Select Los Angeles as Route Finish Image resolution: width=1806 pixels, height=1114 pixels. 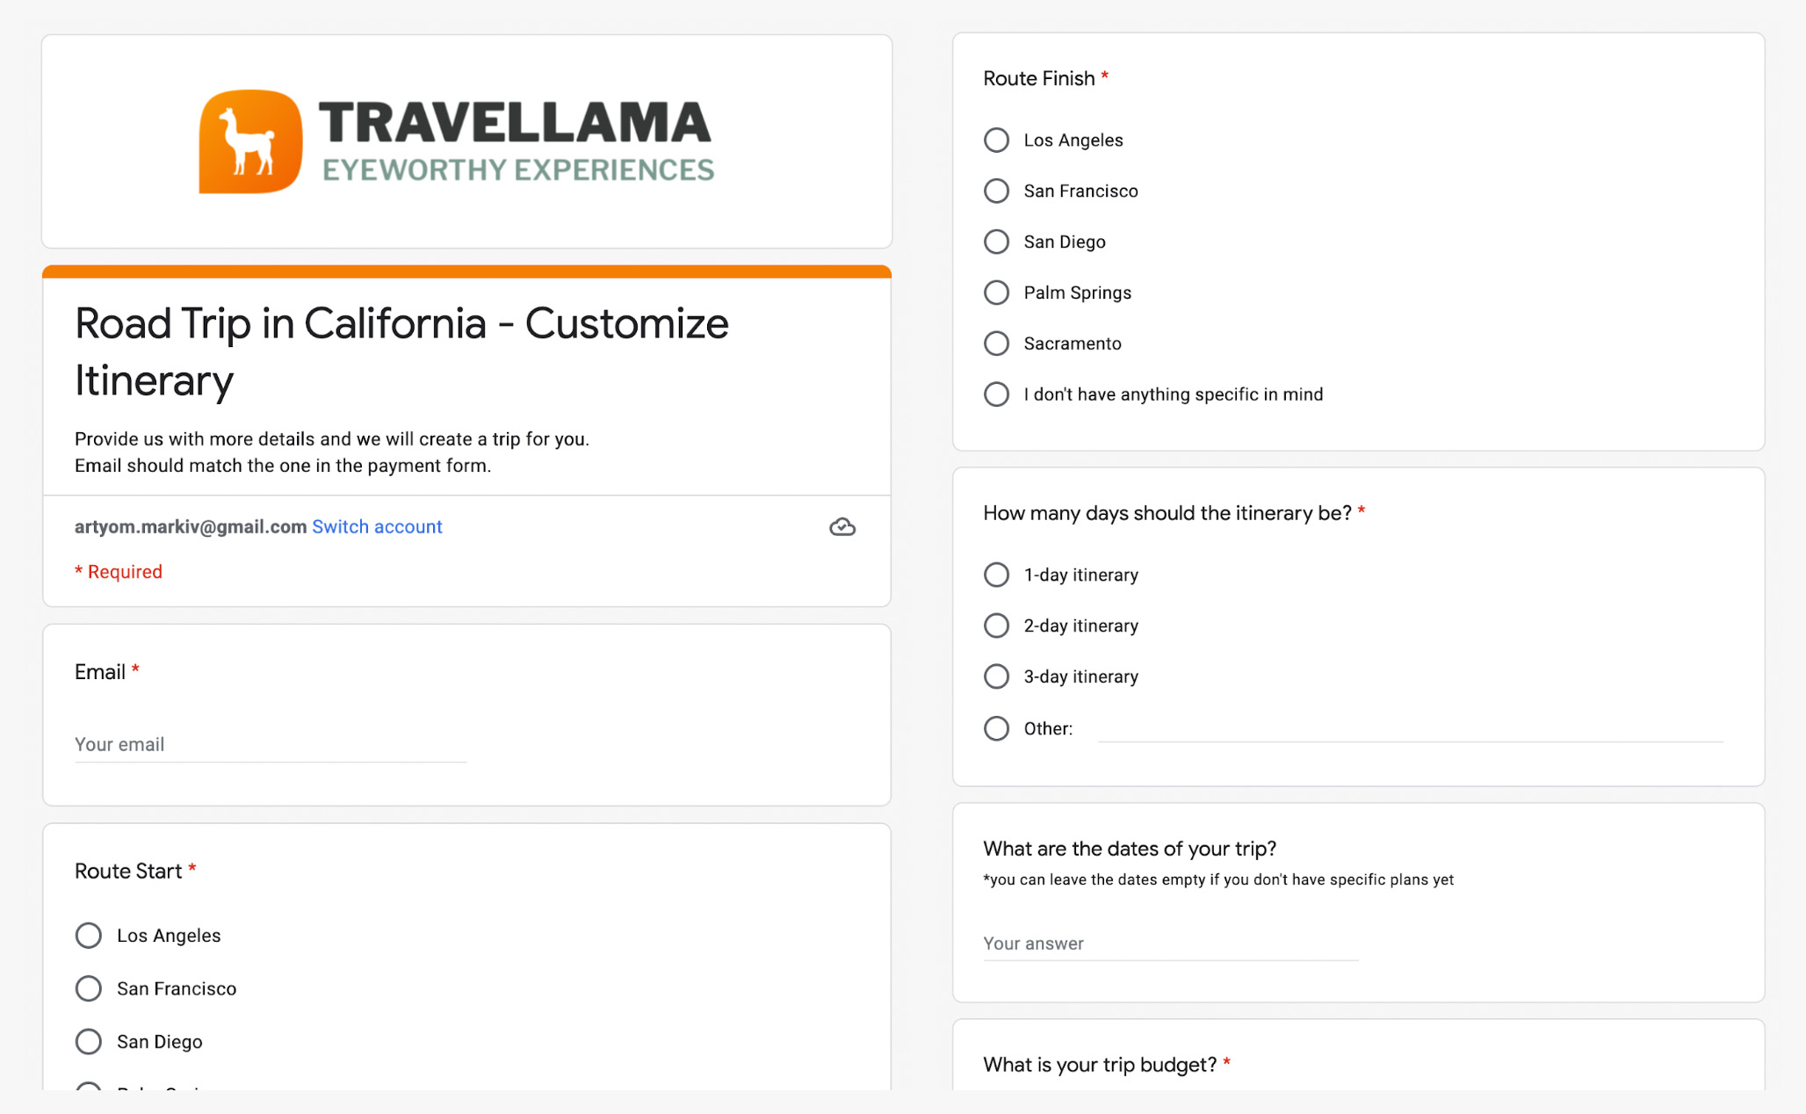(x=996, y=141)
